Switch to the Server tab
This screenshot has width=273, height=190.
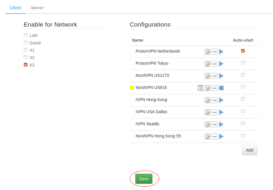coord(37,8)
